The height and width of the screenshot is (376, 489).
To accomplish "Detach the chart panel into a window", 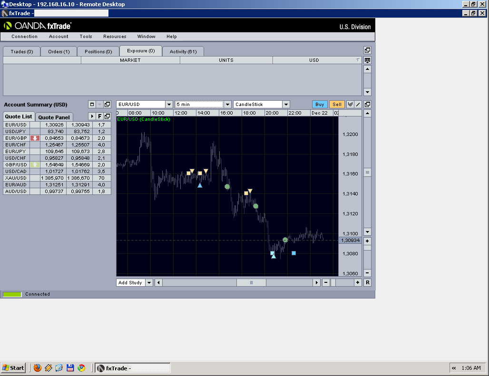I will (x=367, y=105).
